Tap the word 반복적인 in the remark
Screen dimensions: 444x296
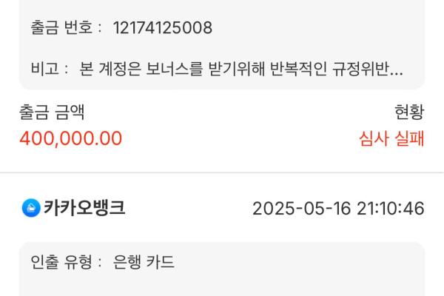point(298,69)
